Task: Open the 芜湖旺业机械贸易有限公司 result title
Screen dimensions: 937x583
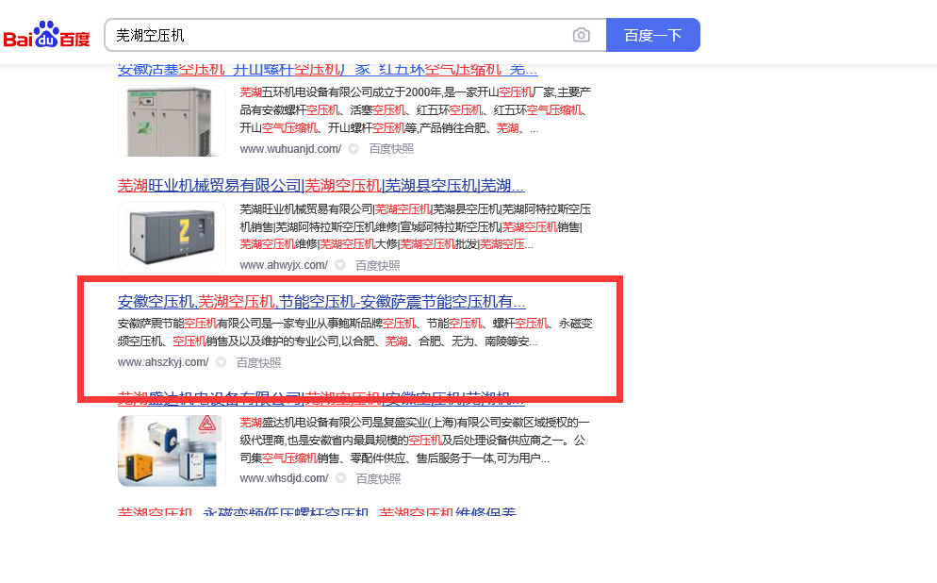Action: (x=321, y=186)
